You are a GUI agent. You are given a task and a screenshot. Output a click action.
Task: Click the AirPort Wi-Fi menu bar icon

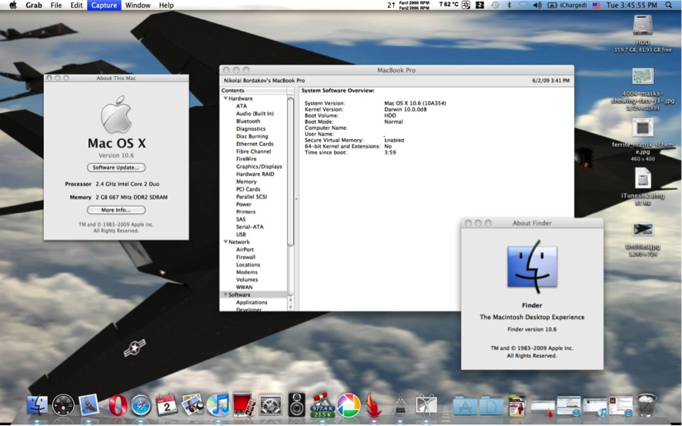pyautogui.click(x=523, y=5)
